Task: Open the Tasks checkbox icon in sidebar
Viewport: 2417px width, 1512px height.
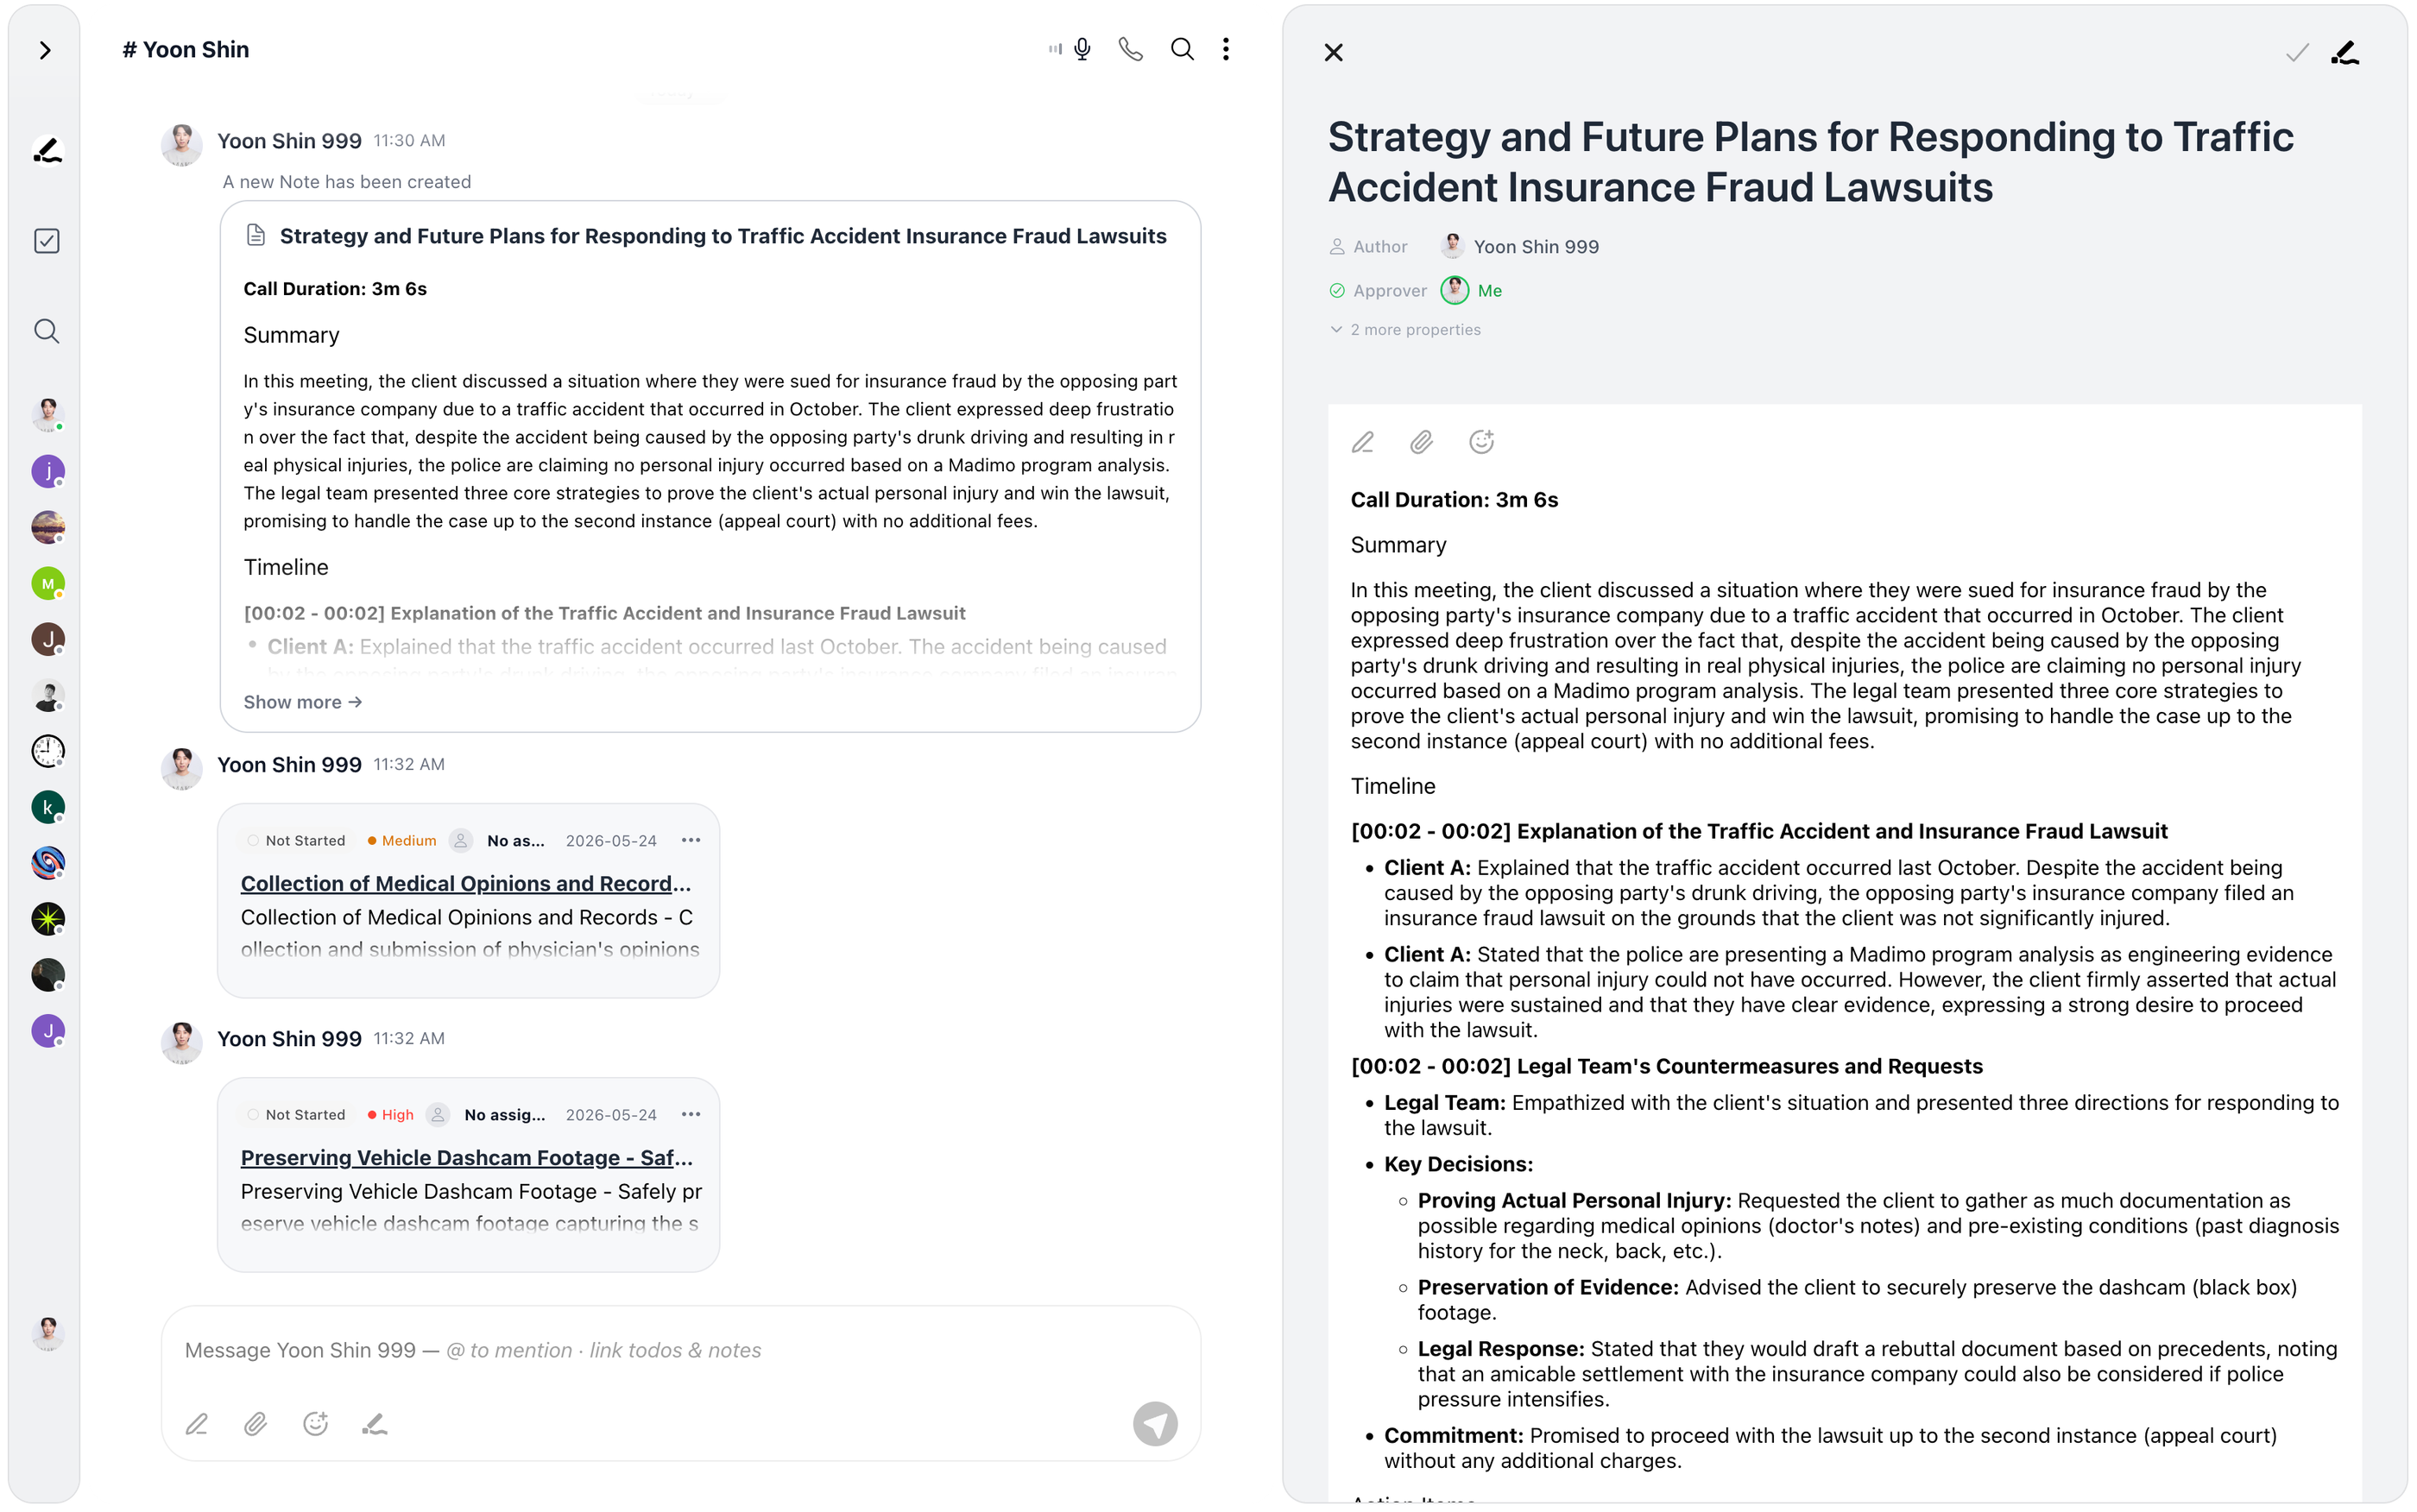Action: click(47, 241)
